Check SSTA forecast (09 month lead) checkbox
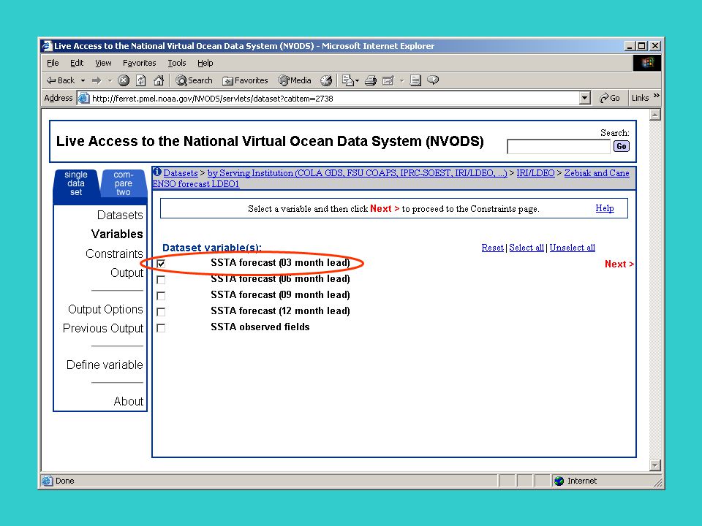The height and width of the screenshot is (526, 702). click(161, 296)
